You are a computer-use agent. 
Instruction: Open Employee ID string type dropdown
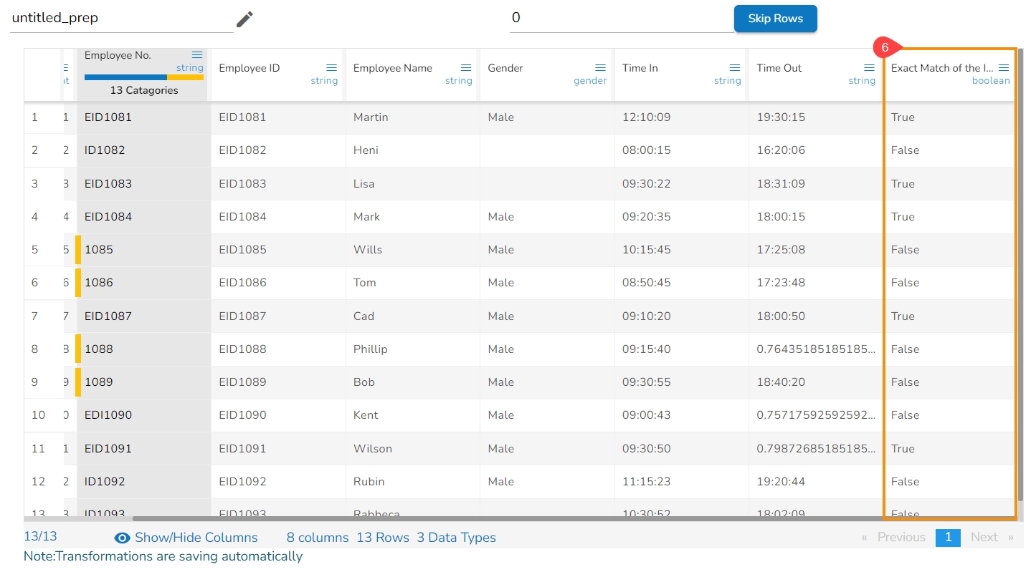[x=324, y=81]
